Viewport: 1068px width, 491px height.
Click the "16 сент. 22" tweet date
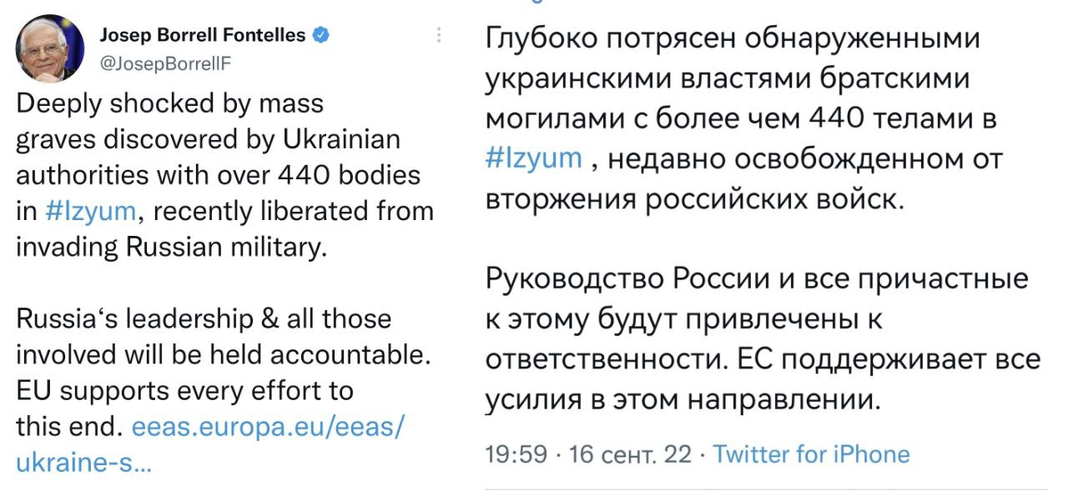coord(630,454)
